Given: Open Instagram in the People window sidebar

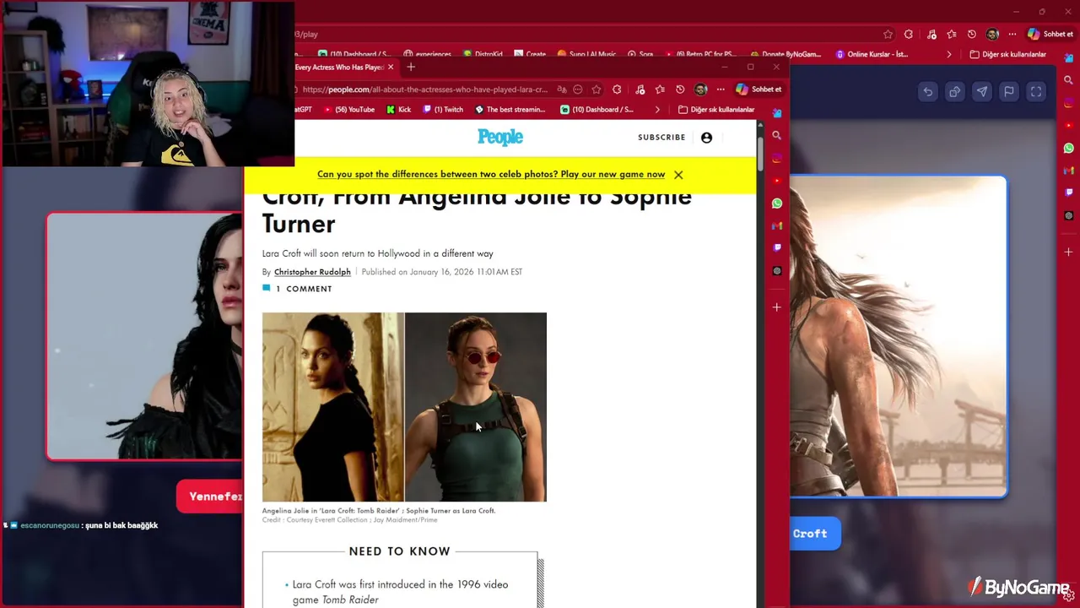Looking at the screenshot, I should click(777, 158).
